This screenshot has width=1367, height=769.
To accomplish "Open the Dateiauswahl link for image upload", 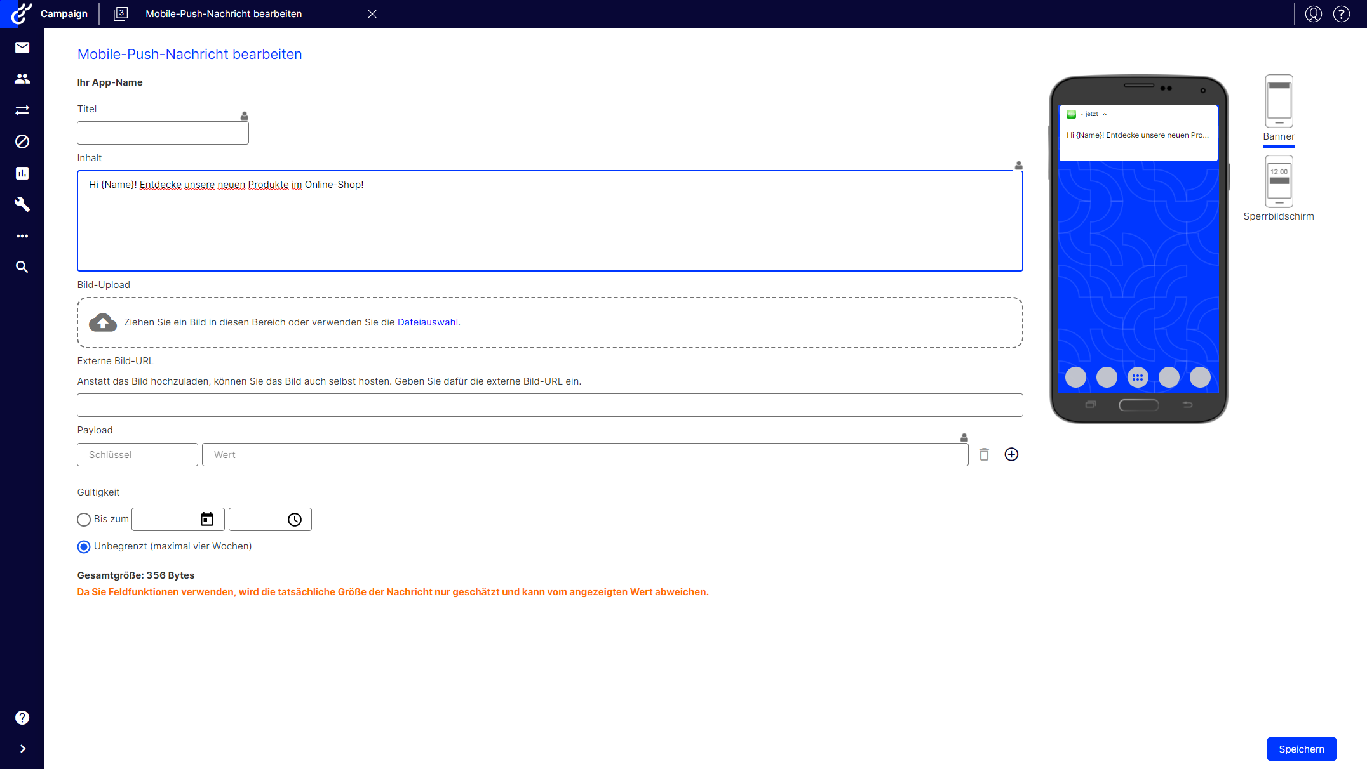I will pos(428,322).
